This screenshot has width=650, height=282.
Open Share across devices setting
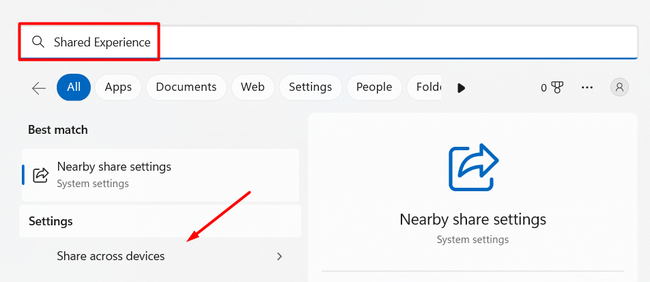111,256
